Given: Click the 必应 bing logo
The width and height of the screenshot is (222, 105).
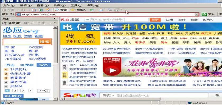Looking at the screenshot, I should click(21, 30).
